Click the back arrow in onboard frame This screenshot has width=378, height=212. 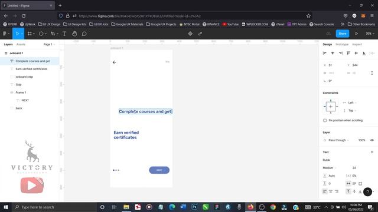(x=114, y=62)
